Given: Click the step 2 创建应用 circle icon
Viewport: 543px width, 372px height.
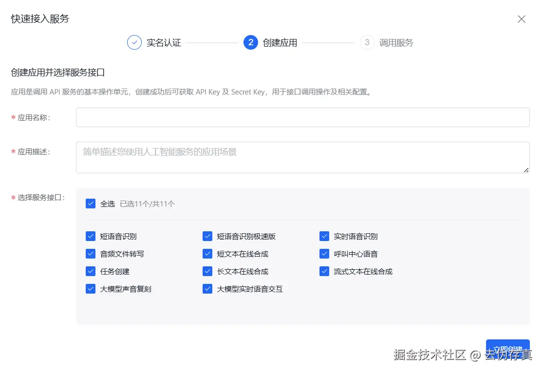Looking at the screenshot, I should pos(251,42).
